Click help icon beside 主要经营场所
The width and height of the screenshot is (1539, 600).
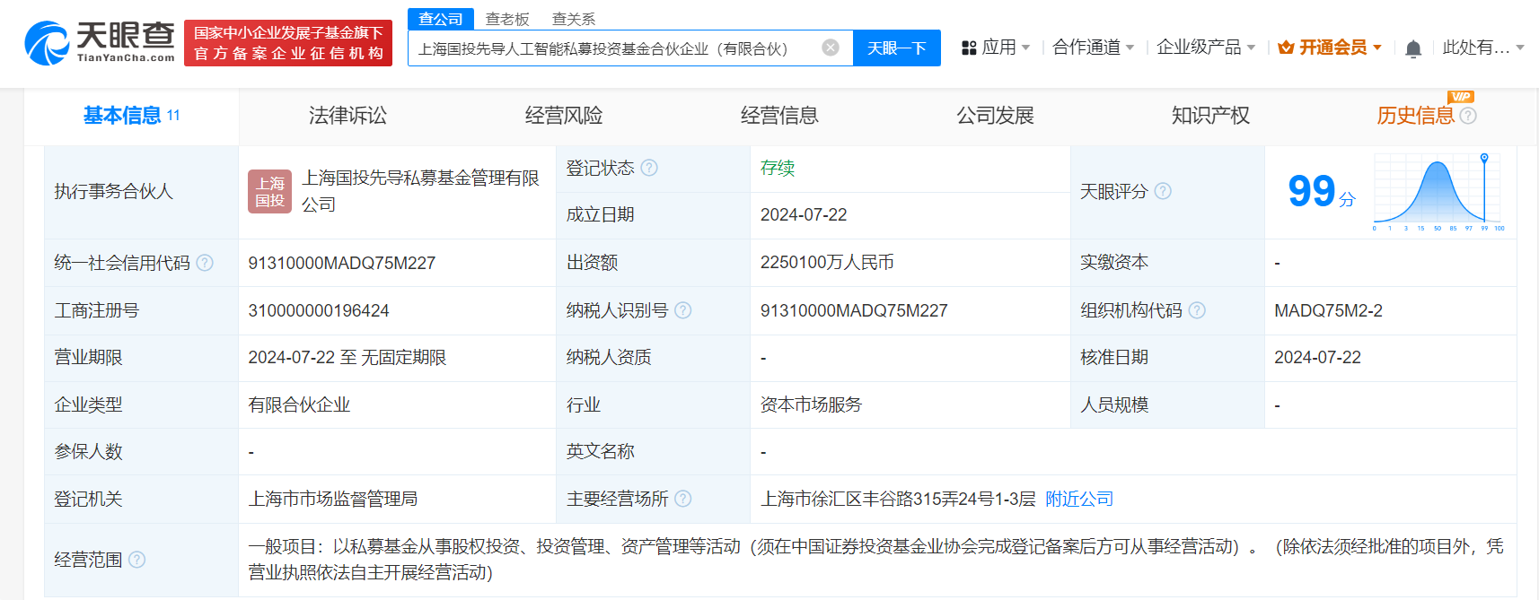tap(682, 499)
